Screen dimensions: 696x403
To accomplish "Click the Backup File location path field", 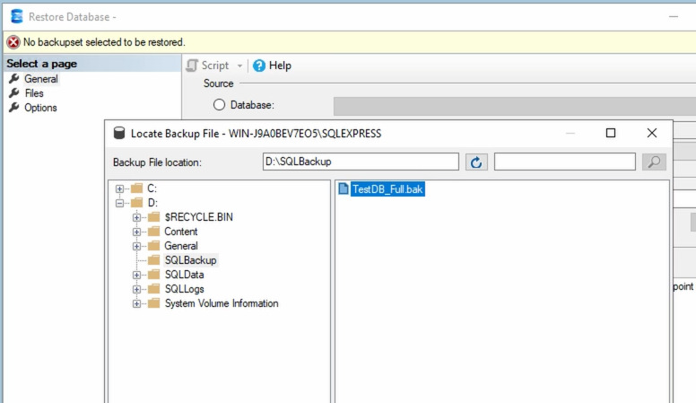I will click(x=361, y=162).
